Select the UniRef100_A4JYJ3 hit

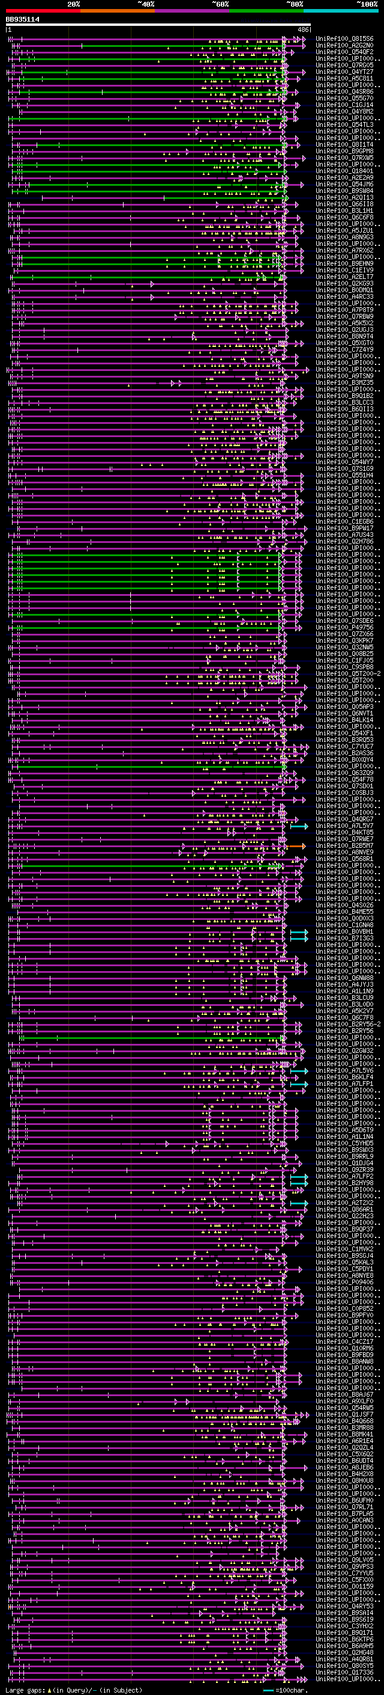(344, 984)
